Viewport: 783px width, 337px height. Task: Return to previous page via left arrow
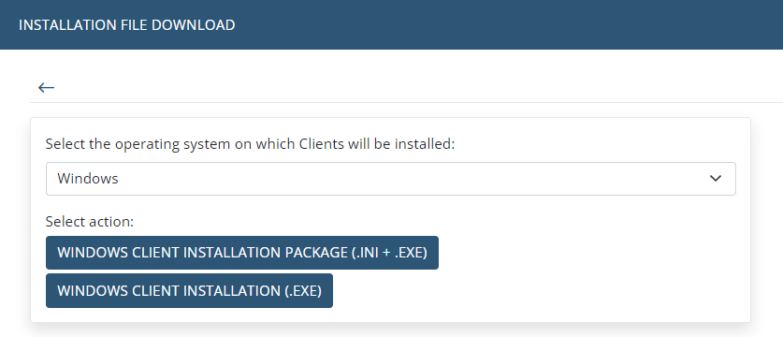[x=46, y=87]
